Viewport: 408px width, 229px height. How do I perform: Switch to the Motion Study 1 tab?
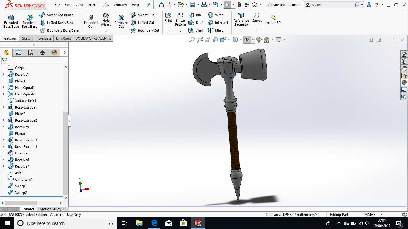pyautogui.click(x=52, y=209)
